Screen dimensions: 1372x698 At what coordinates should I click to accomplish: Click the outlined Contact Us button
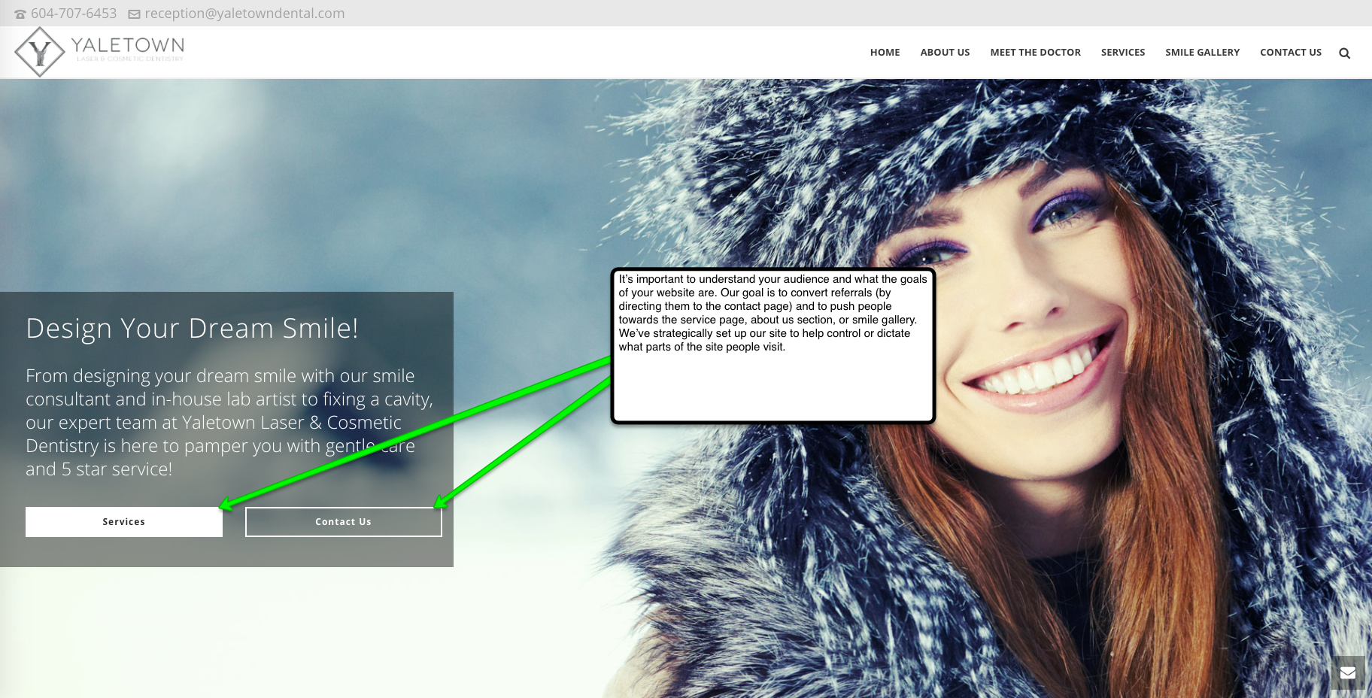pyautogui.click(x=344, y=522)
